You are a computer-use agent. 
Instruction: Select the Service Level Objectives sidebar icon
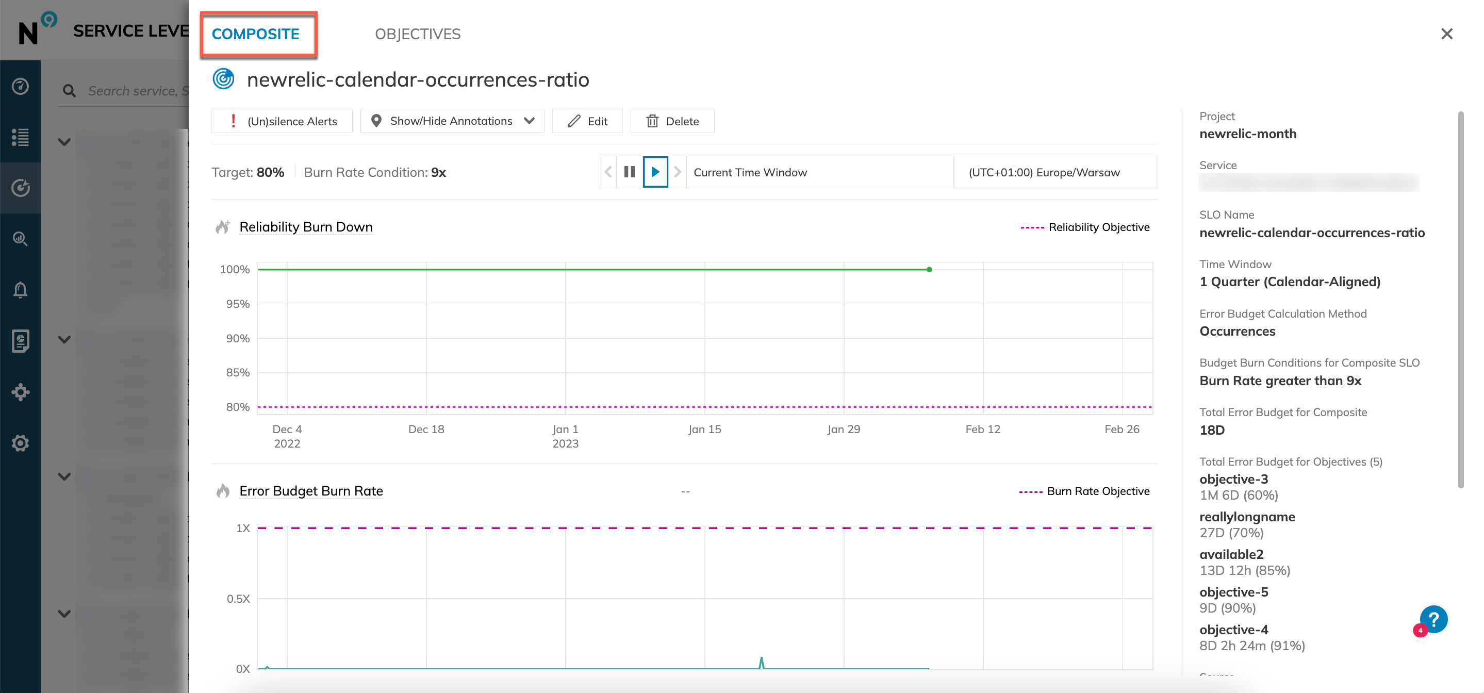tap(20, 188)
